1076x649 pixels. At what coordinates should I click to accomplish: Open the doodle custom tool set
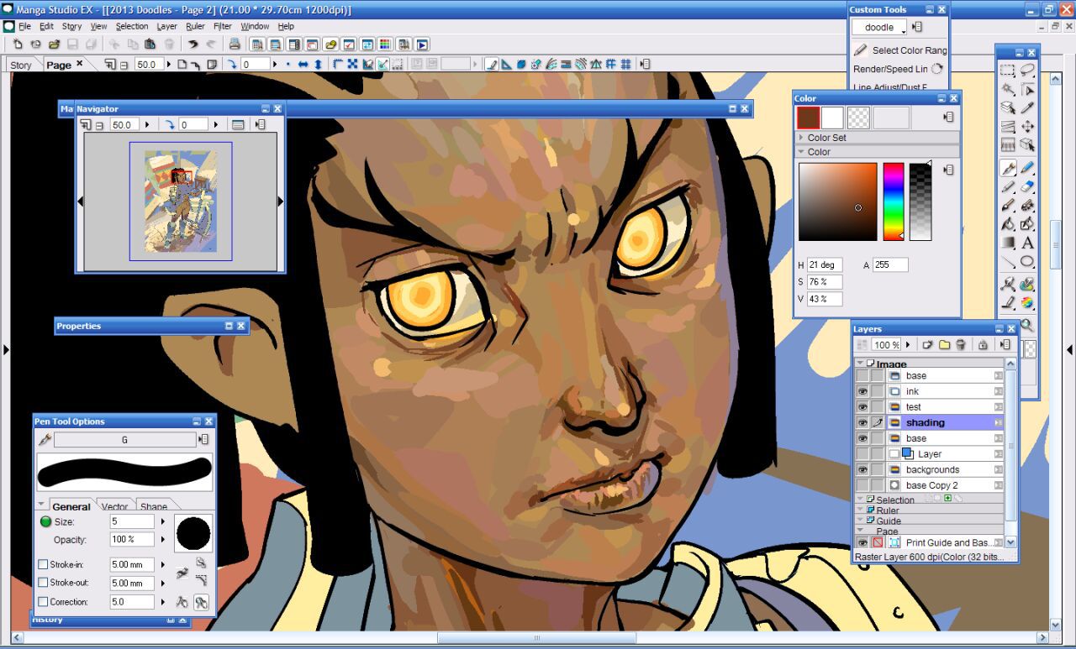coord(879,27)
